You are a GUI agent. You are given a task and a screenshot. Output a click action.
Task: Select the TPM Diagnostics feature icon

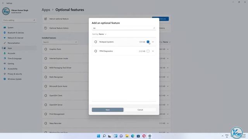(x=96, y=51)
